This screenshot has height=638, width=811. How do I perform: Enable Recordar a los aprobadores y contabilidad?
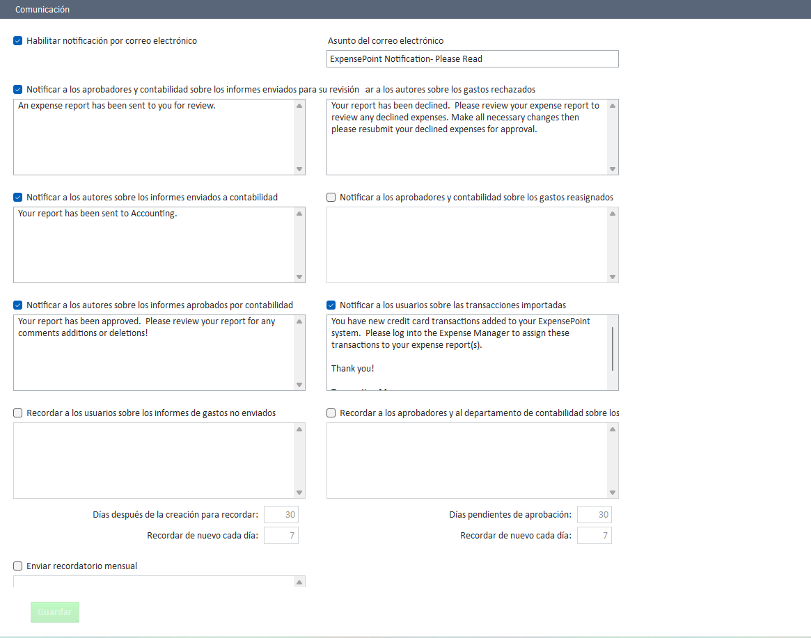coord(331,413)
